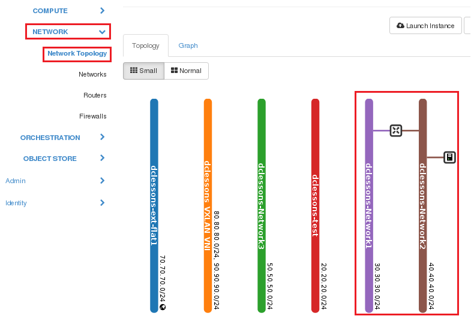Open the Graph tab
The height and width of the screenshot is (319, 471).
188,45
